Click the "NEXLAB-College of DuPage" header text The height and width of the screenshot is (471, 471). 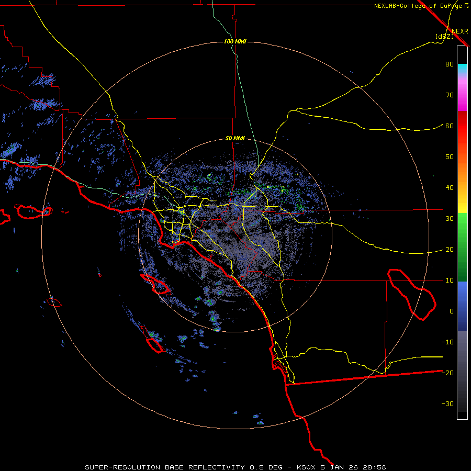click(x=418, y=6)
